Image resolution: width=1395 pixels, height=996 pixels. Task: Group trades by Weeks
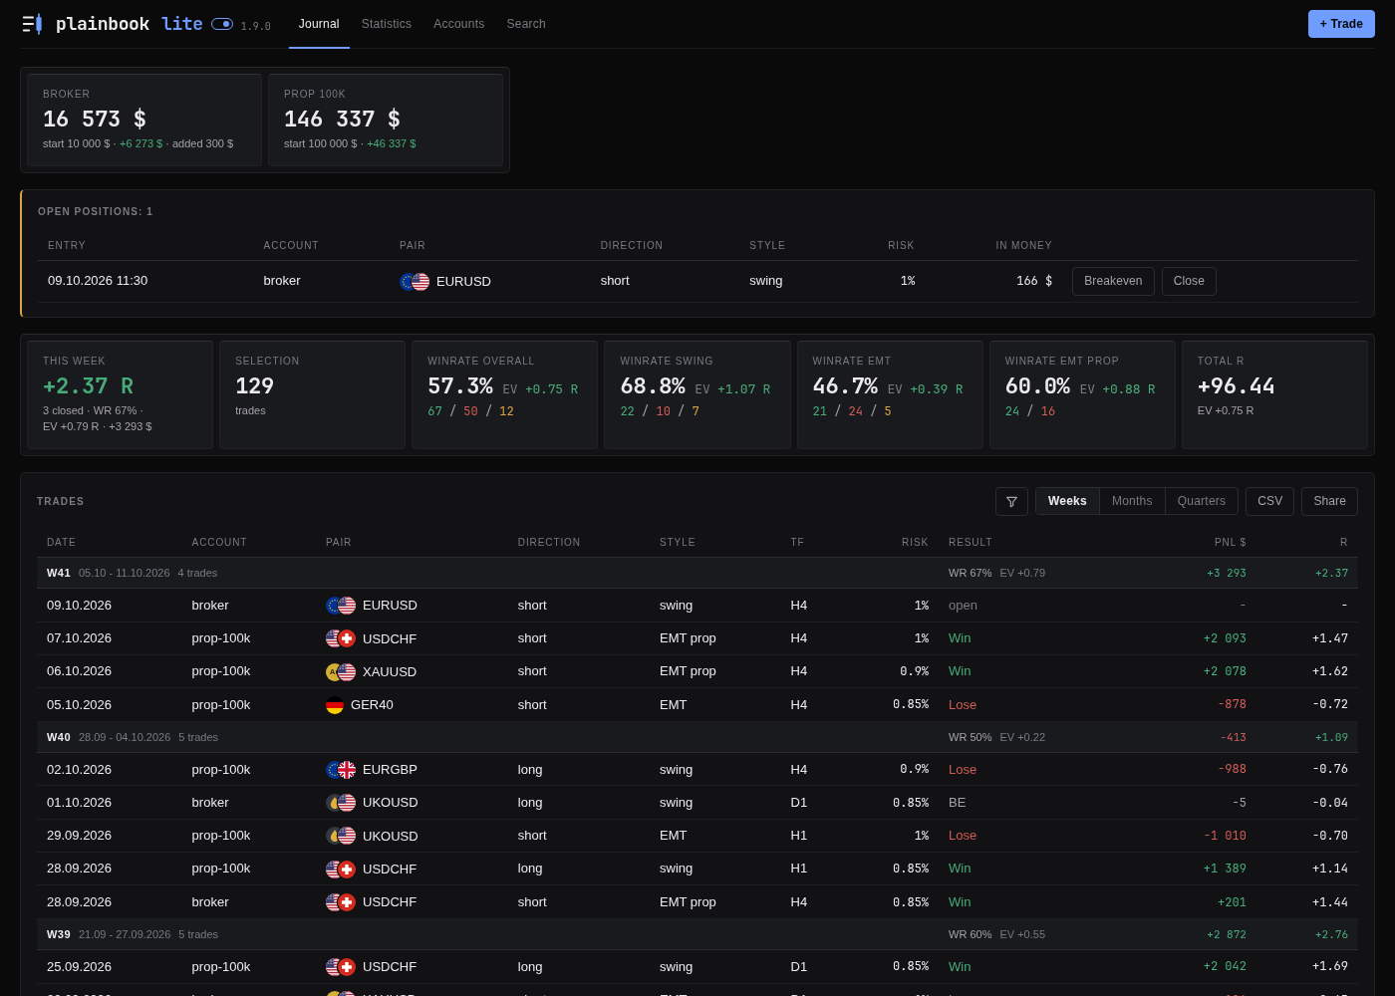(x=1067, y=501)
